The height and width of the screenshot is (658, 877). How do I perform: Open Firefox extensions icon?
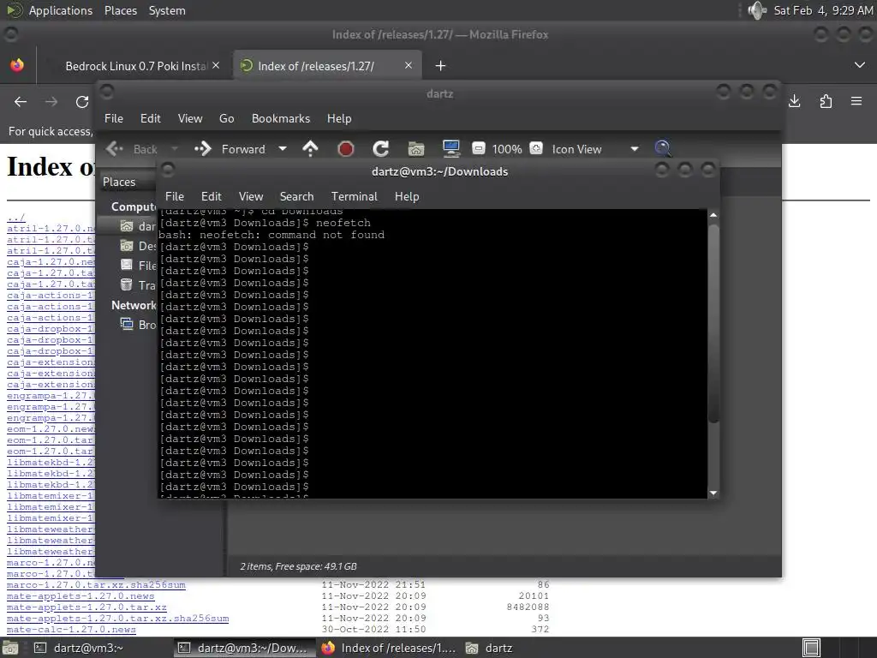pyautogui.click(x=826, y=101)
